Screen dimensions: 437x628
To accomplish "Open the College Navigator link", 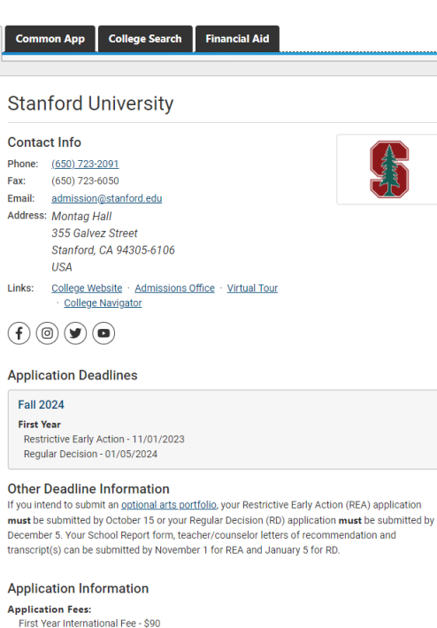I will point(103,303).
